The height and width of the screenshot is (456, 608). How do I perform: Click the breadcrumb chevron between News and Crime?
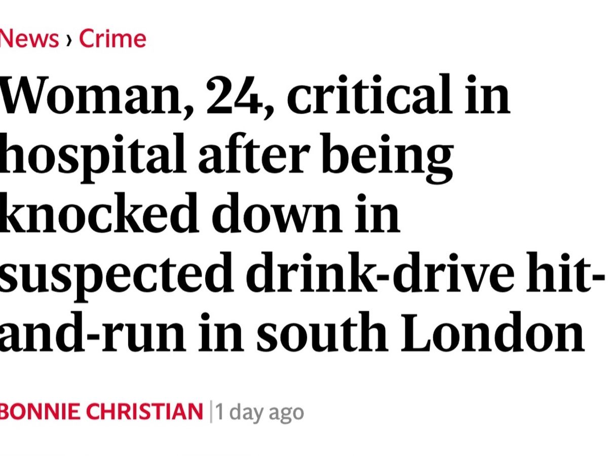pos(69,40)
